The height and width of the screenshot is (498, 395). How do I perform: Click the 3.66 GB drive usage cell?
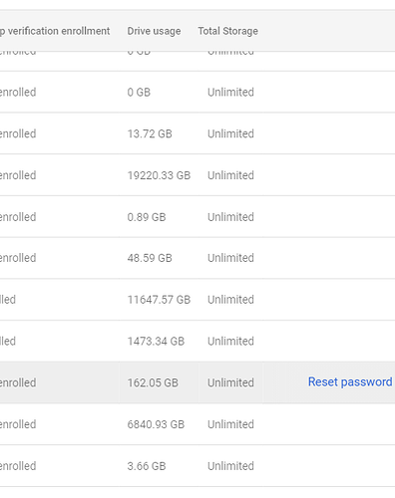147,466
